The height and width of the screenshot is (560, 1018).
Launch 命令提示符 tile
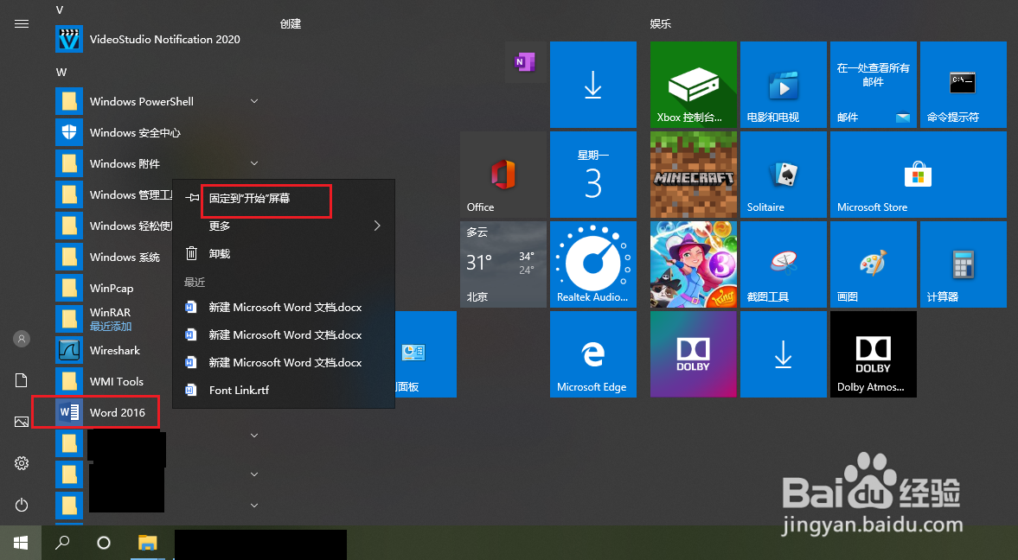click(964, 85)
